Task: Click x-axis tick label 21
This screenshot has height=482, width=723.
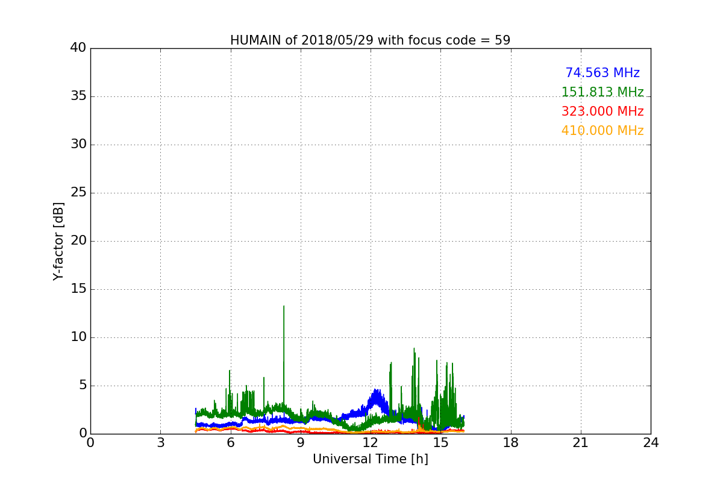Action: [581, 443]
